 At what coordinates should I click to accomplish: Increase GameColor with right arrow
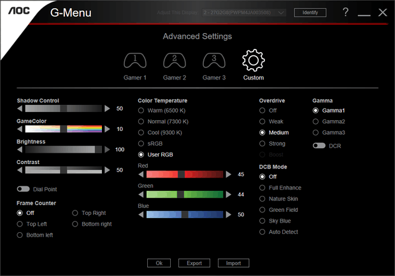107,129
